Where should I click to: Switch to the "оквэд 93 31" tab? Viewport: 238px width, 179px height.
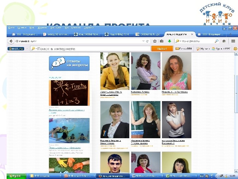pos(56,34)
